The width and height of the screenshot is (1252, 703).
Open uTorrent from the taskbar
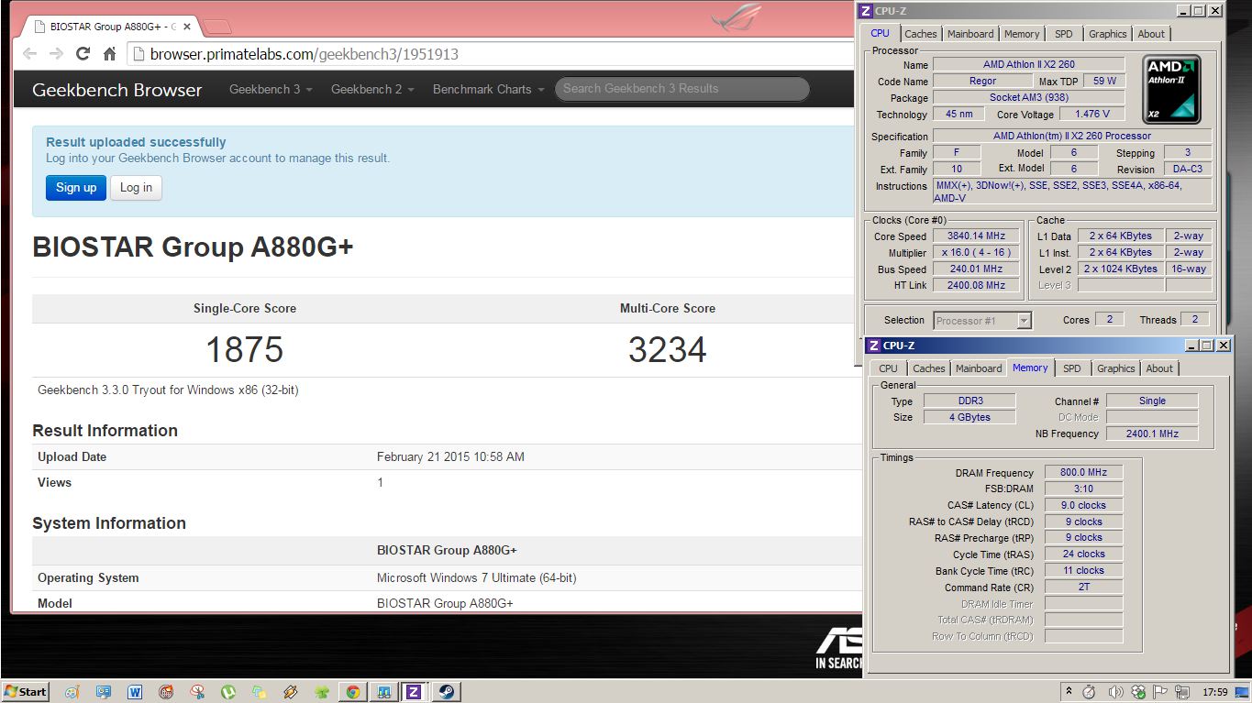tap(228, 692)
